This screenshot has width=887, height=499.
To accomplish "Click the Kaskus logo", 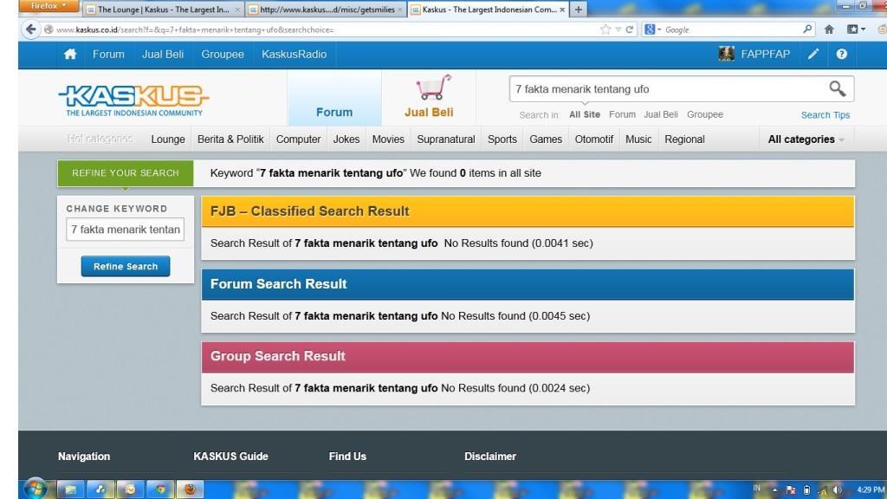I will pos(133,100).
